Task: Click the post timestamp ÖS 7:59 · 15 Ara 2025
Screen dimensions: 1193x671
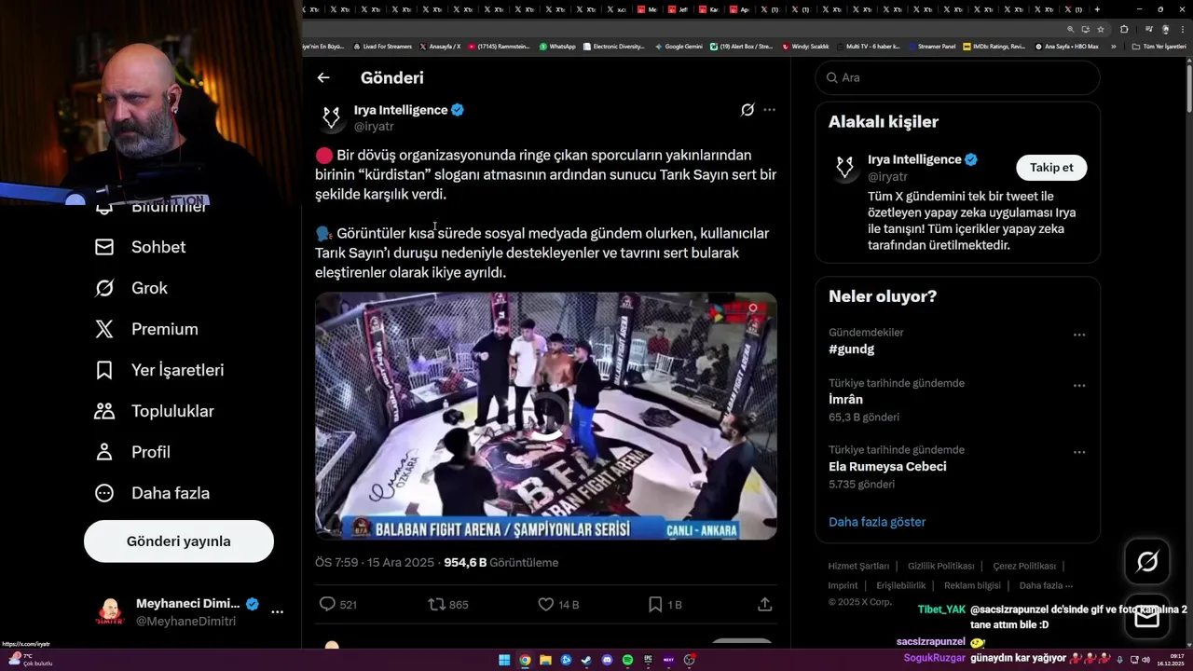Action: (375, 563)
